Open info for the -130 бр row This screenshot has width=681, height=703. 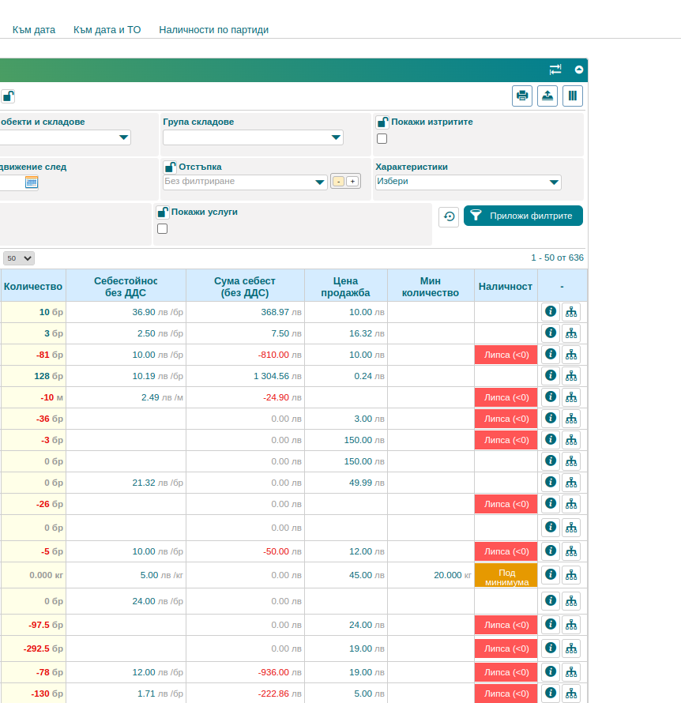click(x=551, y=694)
